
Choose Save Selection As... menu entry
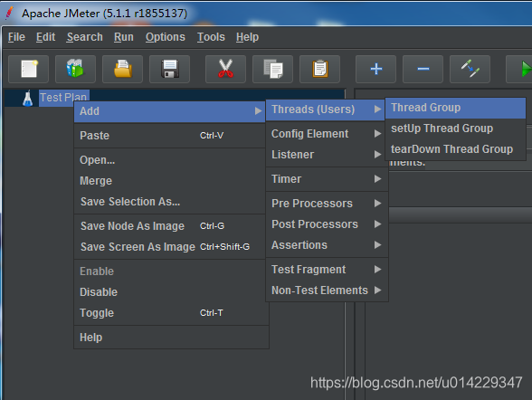(x=170, y=202)
